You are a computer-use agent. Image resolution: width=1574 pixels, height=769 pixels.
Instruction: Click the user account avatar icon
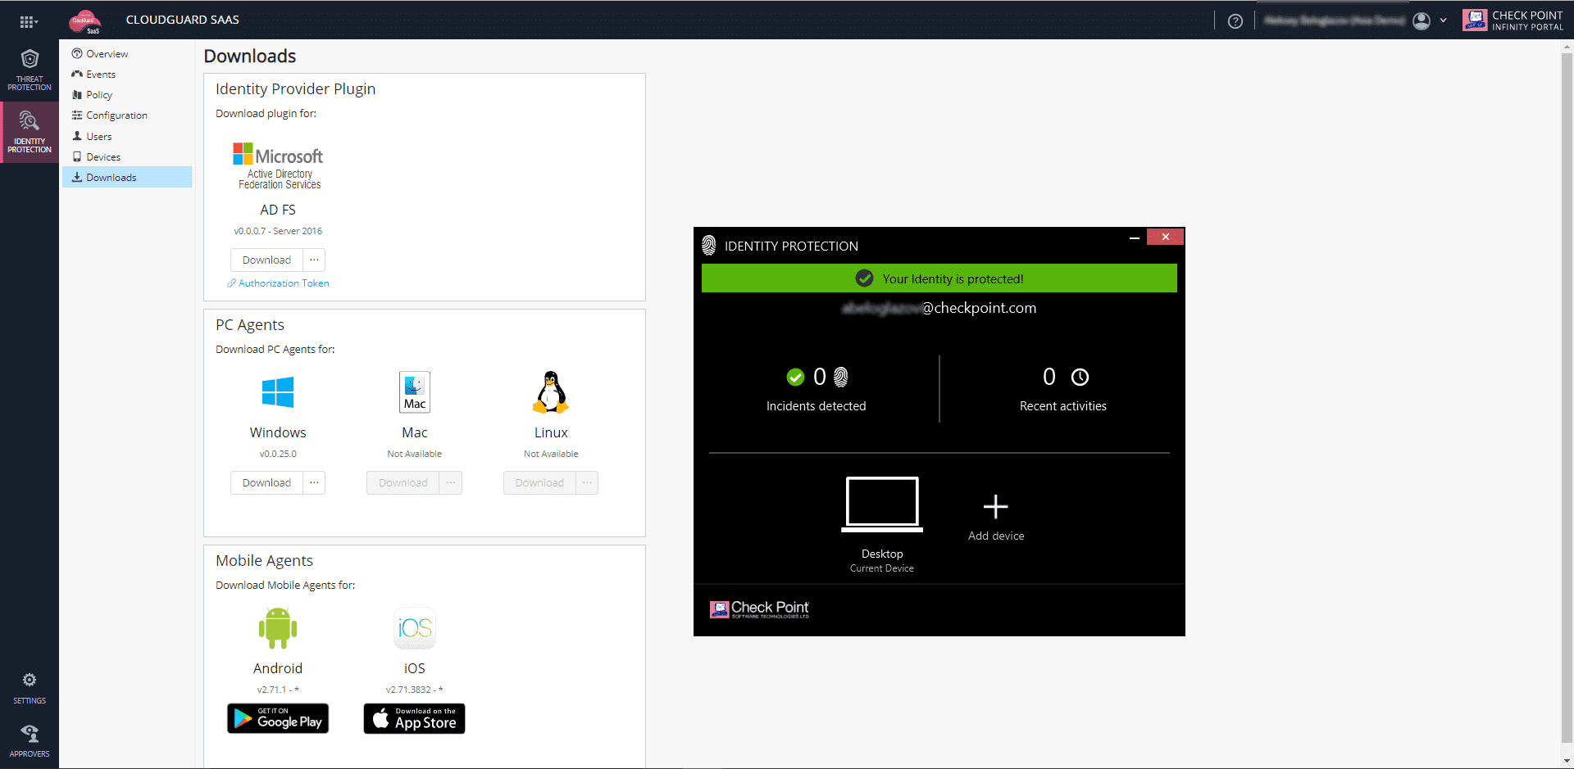click(x=1422, y=21)
